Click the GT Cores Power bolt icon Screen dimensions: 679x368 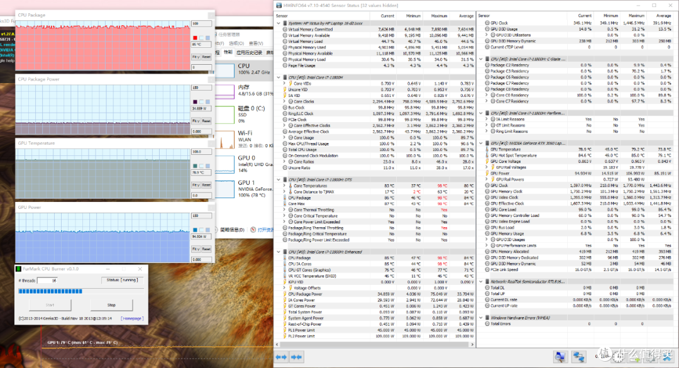pos(285,306)
